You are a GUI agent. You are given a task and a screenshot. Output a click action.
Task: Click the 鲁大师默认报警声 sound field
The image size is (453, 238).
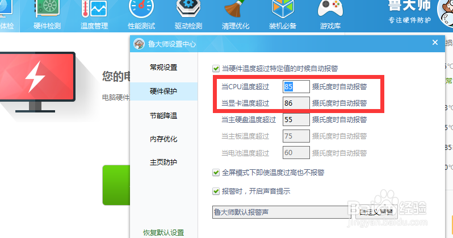coord(282,212)
